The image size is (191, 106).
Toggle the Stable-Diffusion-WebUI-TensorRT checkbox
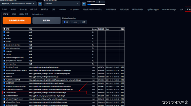5,70
